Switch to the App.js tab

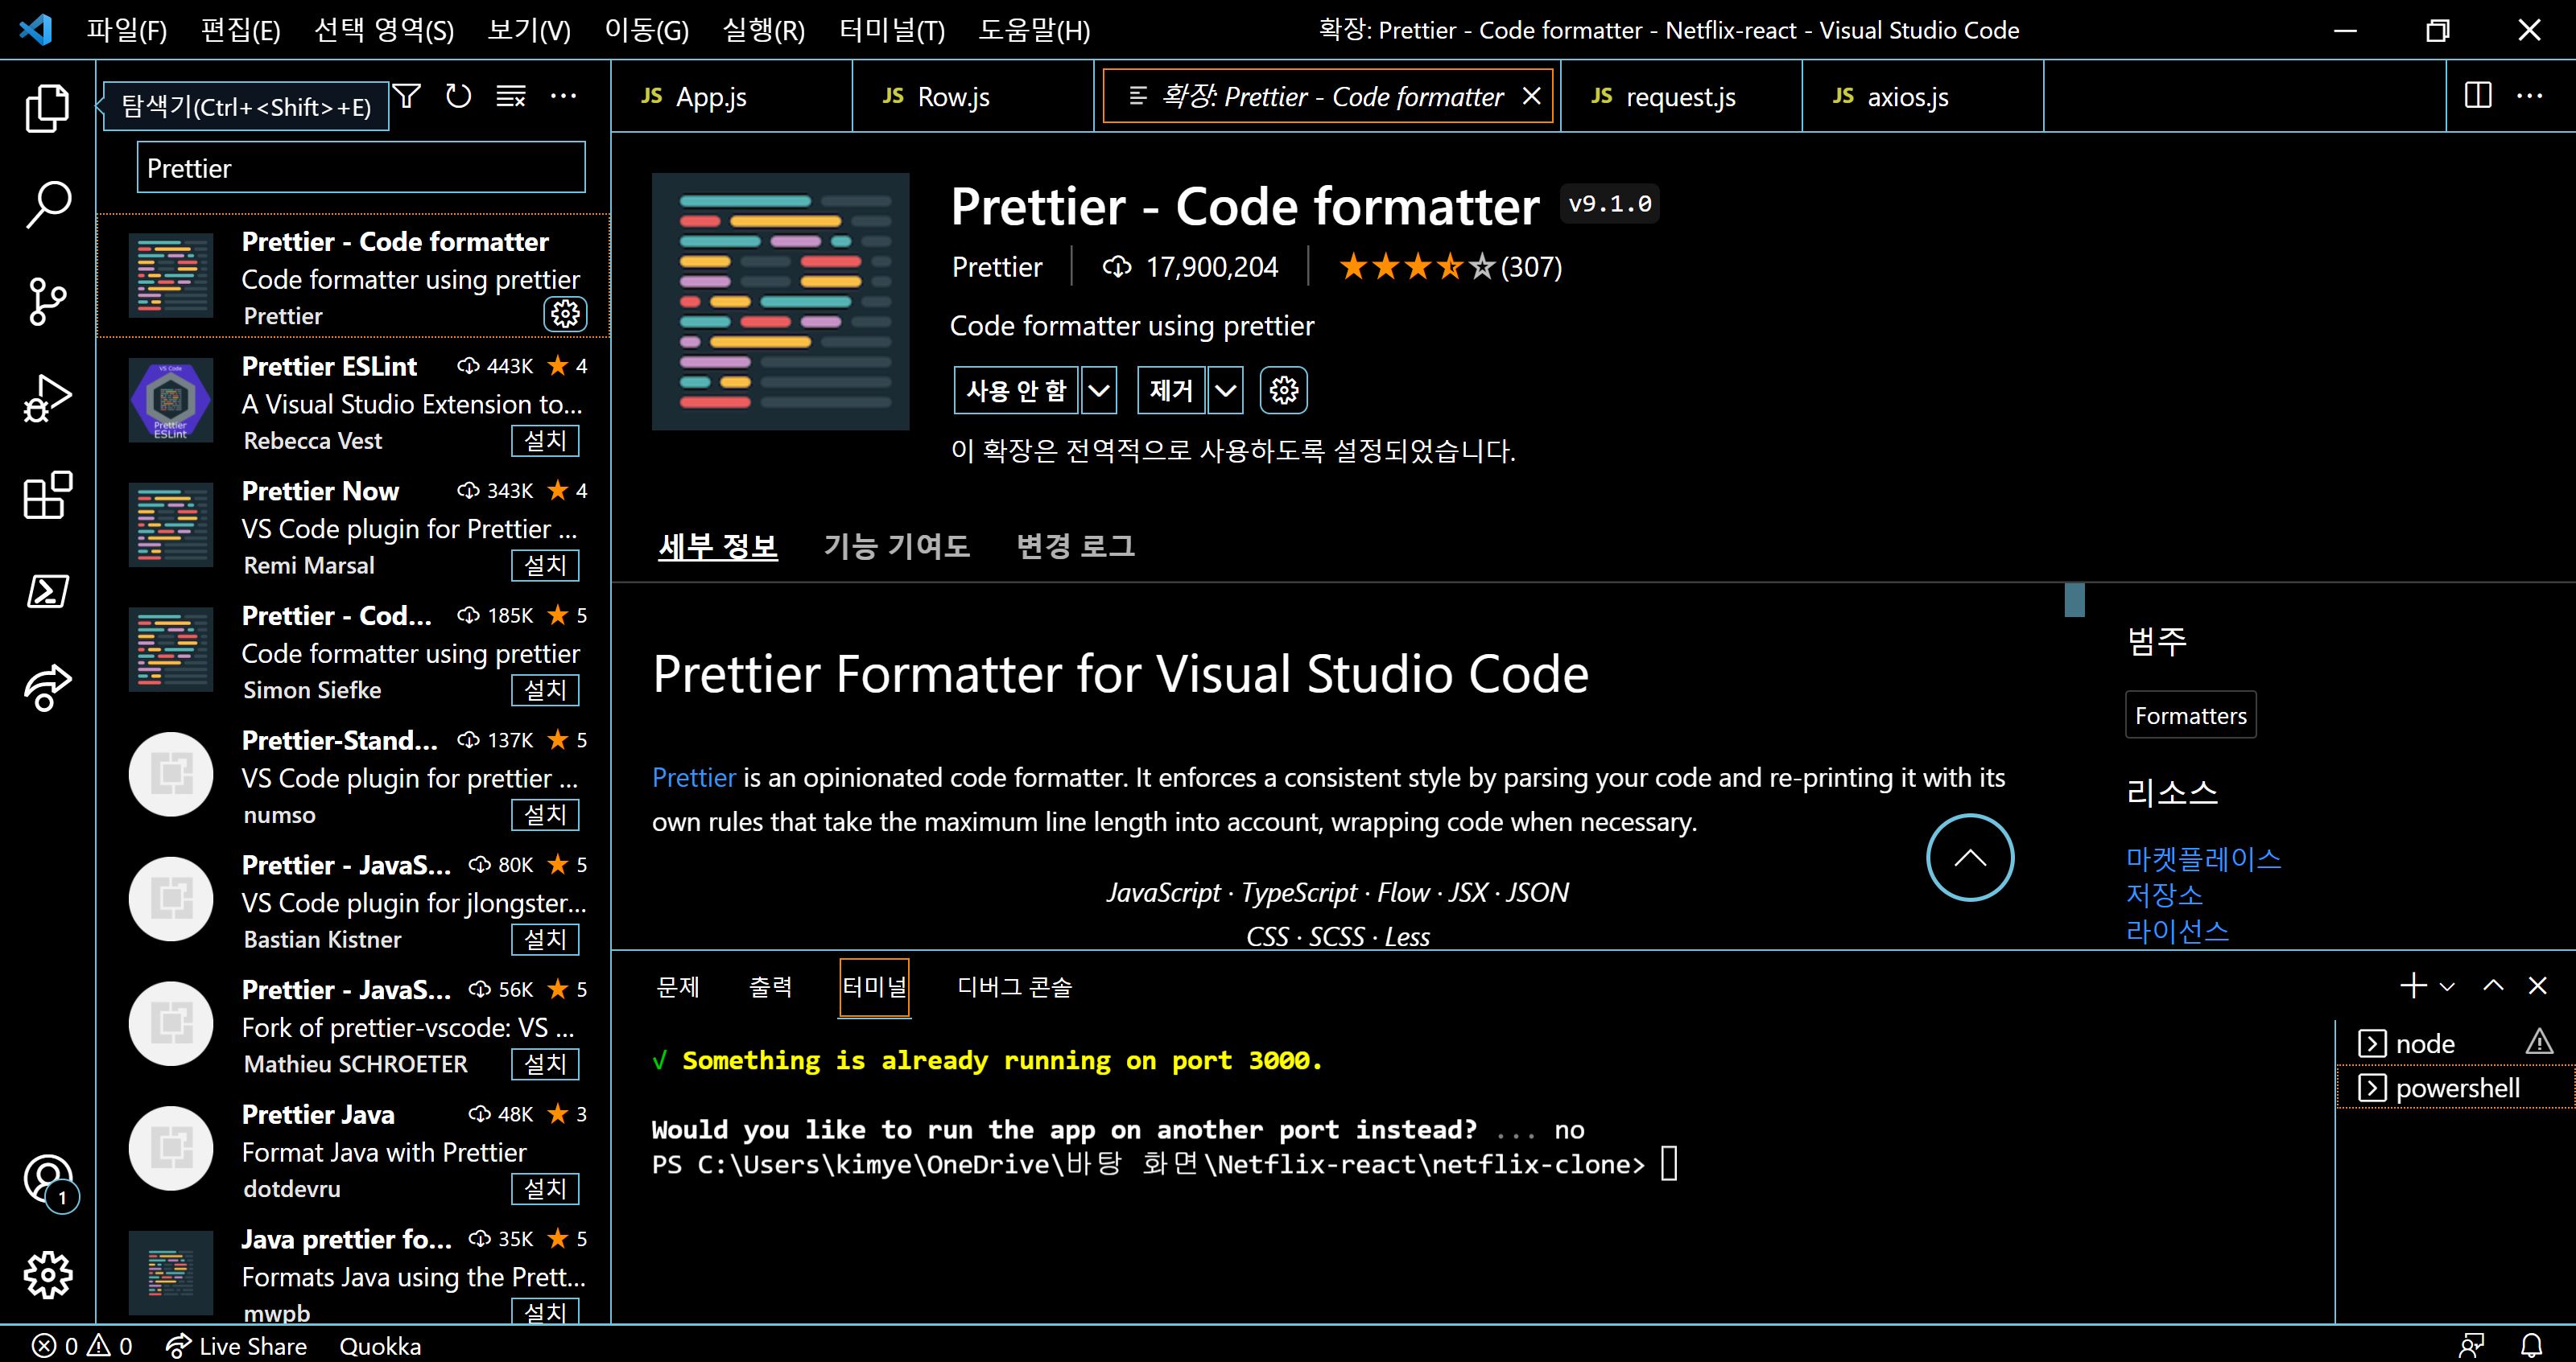pos(731,96)
